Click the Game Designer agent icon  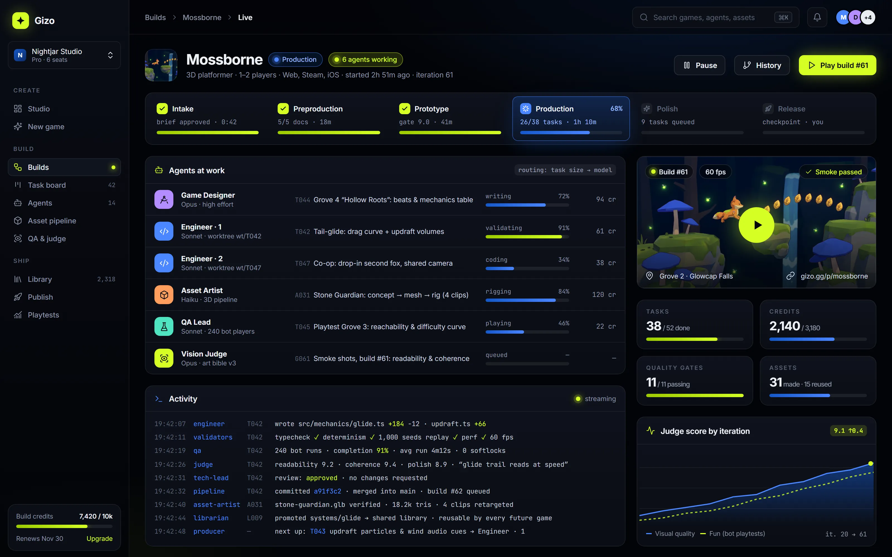click(164, 199)
